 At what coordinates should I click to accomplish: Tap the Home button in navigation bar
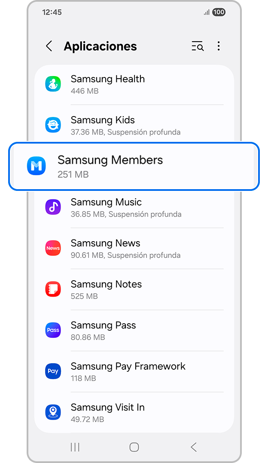coord(134,447)
